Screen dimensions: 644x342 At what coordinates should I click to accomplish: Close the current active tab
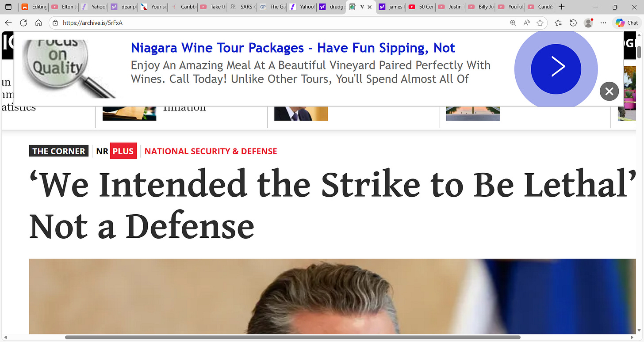(x=370, y=7)
